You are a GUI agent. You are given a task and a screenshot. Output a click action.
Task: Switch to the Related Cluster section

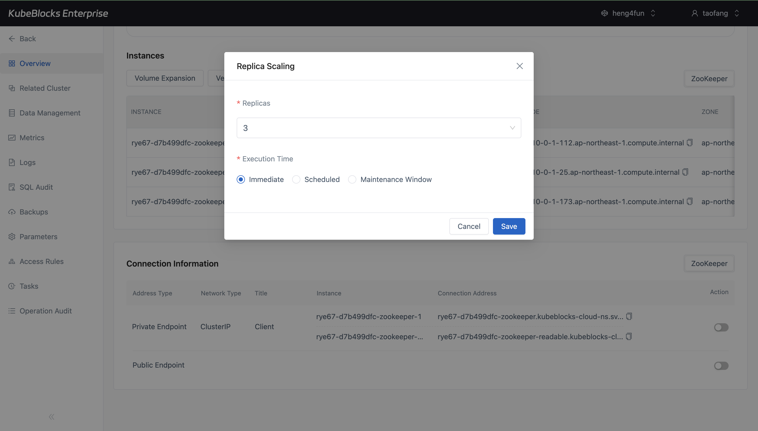click(x=45, y=88)
